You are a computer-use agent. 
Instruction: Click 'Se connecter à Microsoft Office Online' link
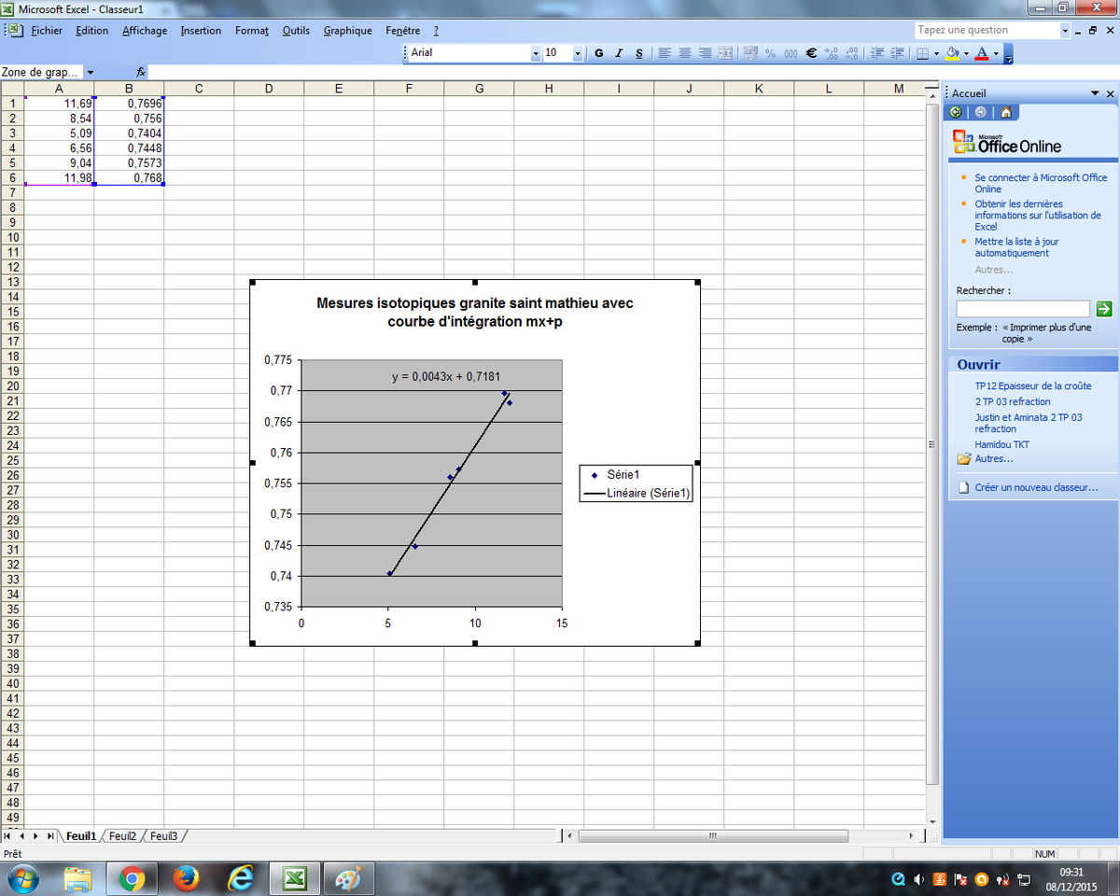click(x=1041, y=183)
